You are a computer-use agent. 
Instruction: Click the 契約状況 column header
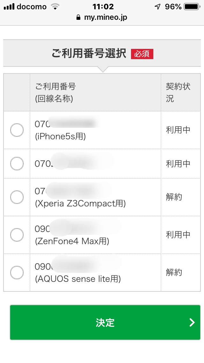(x=178, y=93)
